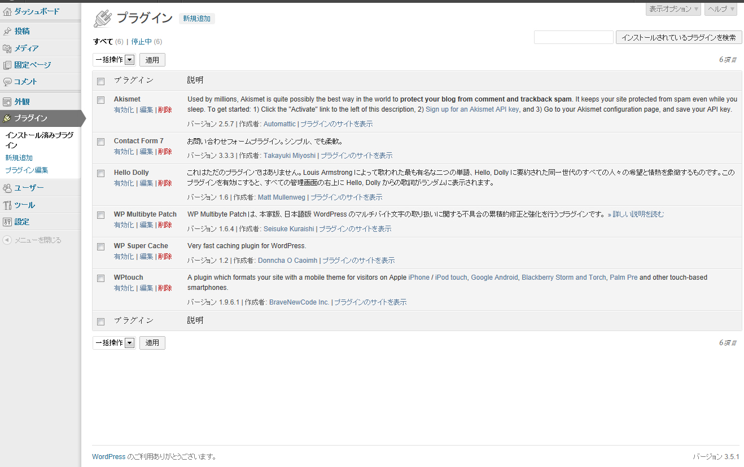This screenshot has height=467, width=744.
Task: Open the Automattic author link
Action: click(x=279, y=124)
